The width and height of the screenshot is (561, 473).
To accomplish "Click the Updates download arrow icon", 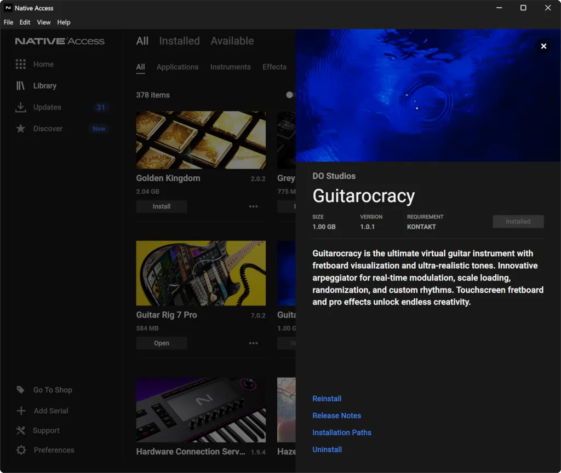I will (20, 107).
